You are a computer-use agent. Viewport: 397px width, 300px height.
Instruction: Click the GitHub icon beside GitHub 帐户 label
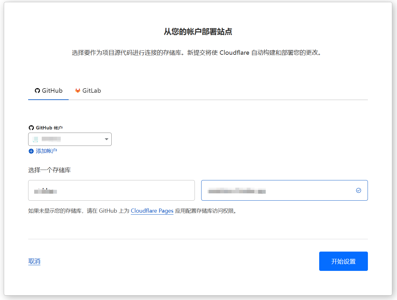point(31,128)
